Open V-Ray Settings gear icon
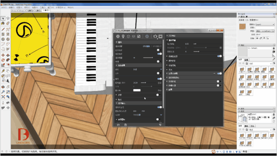277x156 pixels. (x=147, y=36)
